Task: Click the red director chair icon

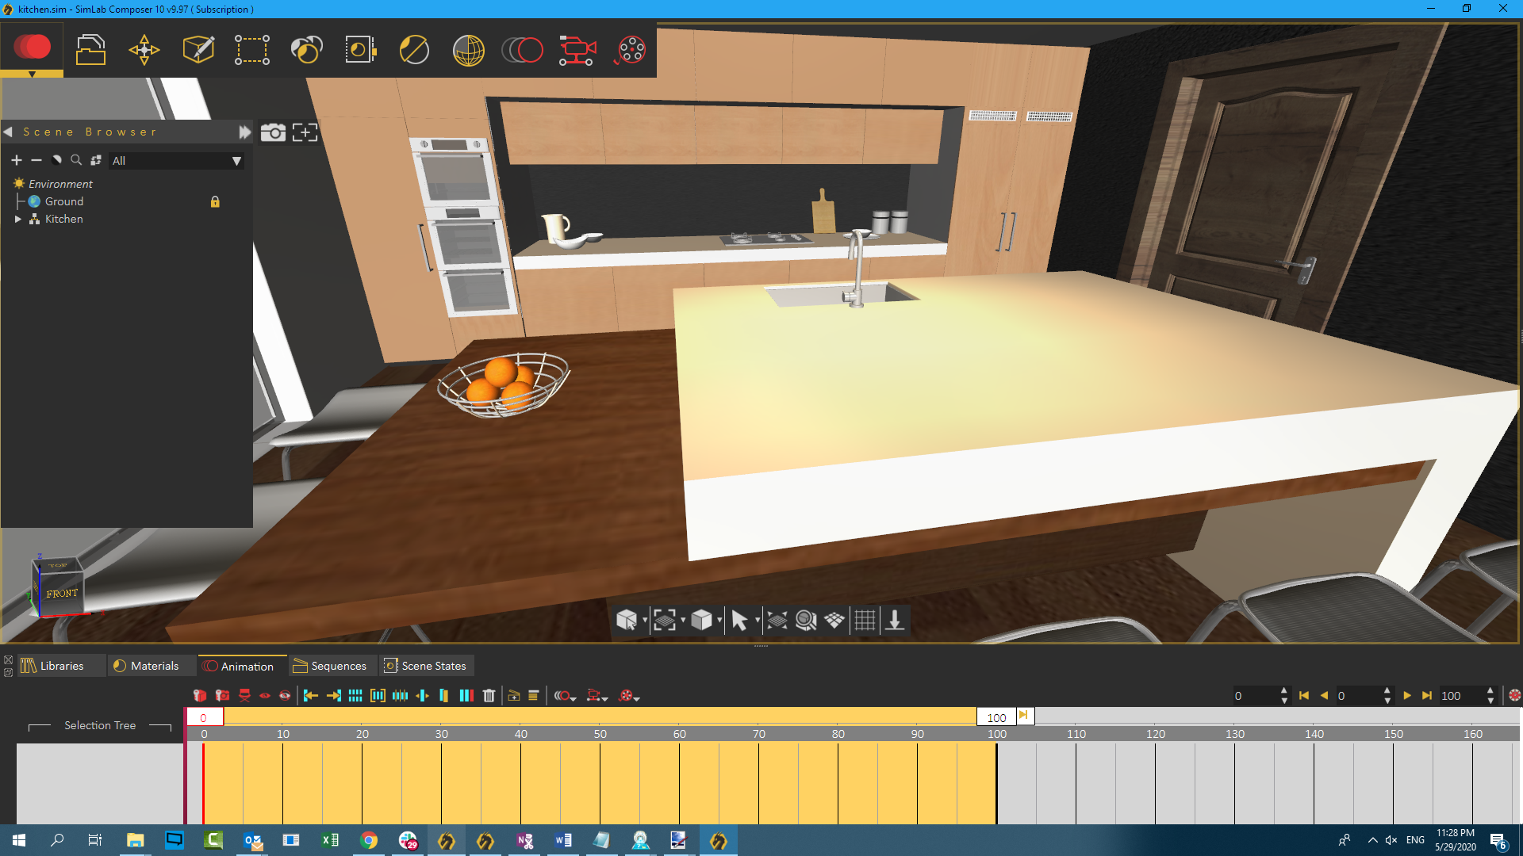Action: tap(244, 696)
